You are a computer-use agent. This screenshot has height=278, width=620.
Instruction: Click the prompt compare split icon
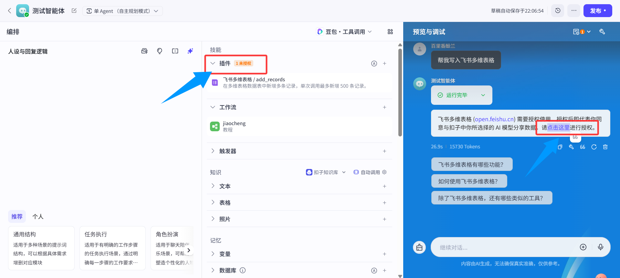coord(175,51)
